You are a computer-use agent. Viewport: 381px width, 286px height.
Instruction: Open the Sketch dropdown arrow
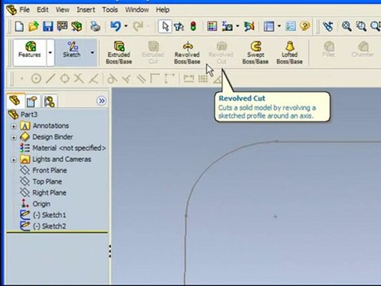tap(92, 52)
